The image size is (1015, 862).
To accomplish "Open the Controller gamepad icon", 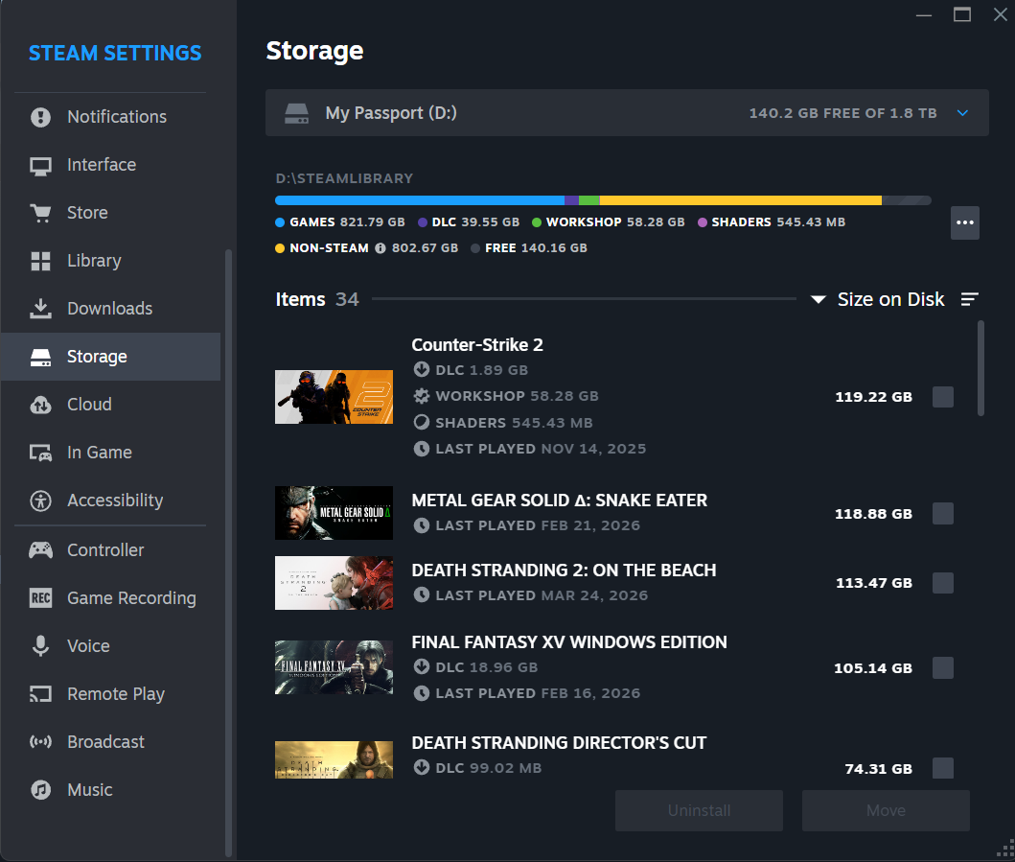I will (x=41, y=550).
